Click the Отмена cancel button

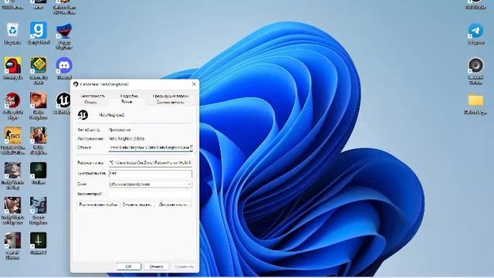tap(156, 266)
